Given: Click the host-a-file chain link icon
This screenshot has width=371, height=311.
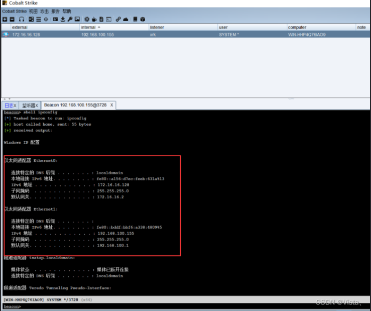Looking at the screenshot, I should click(118, 19).
